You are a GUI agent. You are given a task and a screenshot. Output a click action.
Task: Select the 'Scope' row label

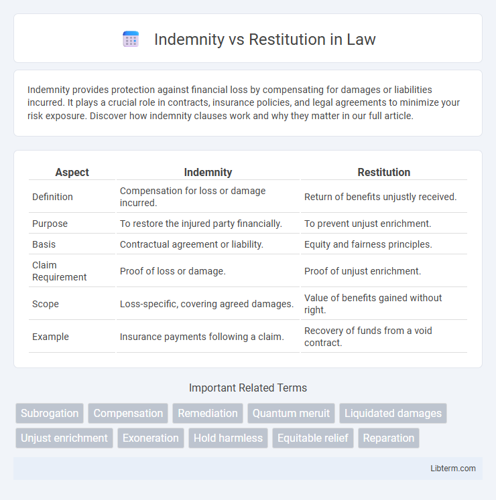pos(46,304)
